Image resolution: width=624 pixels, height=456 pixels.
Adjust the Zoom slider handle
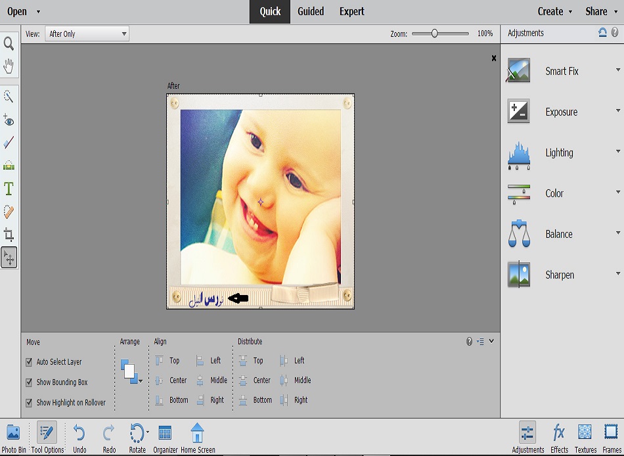point(434,34)
